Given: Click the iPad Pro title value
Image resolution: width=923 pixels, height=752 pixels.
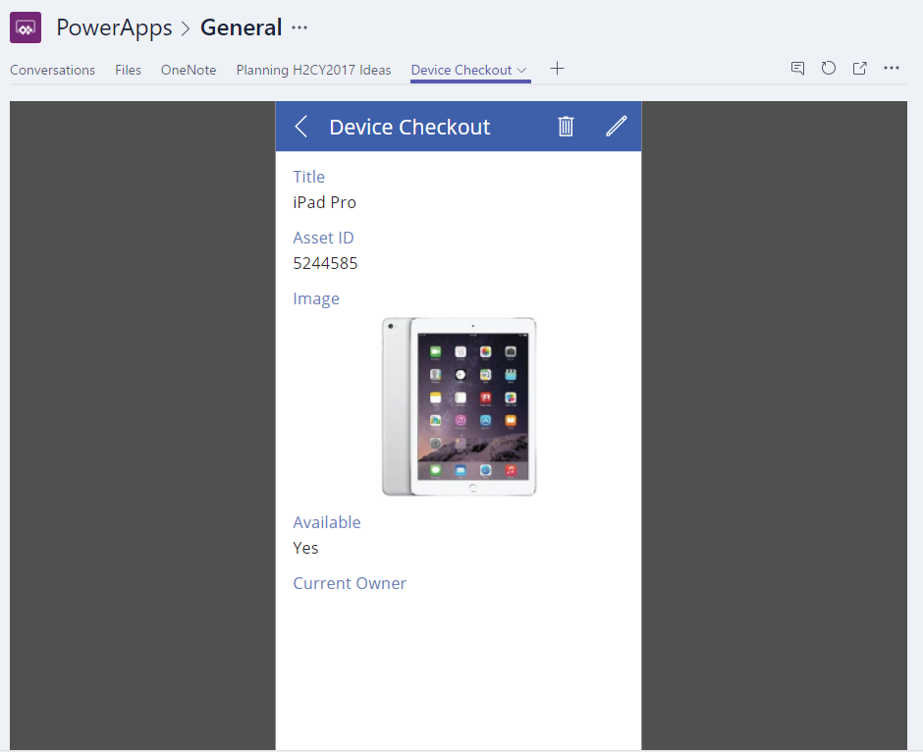Looking at the screenshot, I should pyautogui.click(x=324, y=202).
